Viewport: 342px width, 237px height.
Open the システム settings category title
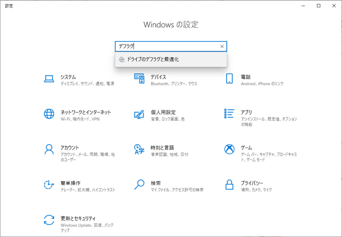point(68,77)
